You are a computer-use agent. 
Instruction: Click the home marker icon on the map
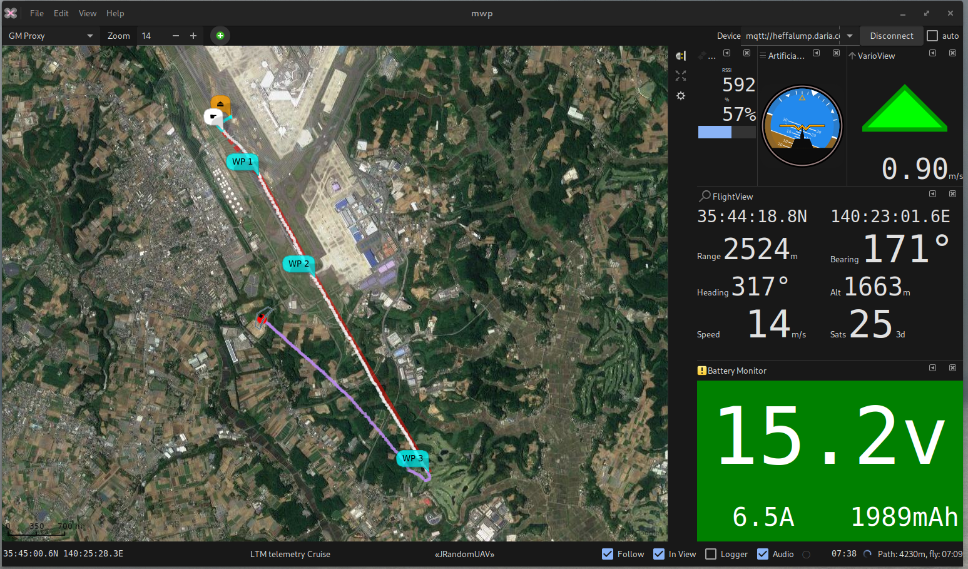pyautogui.click(x=220, y=104)
